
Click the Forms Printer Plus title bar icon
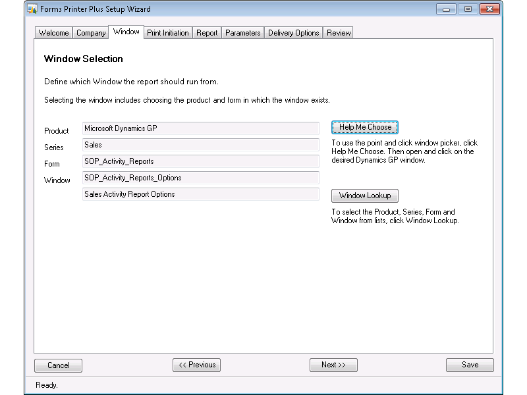coord(32,9)
